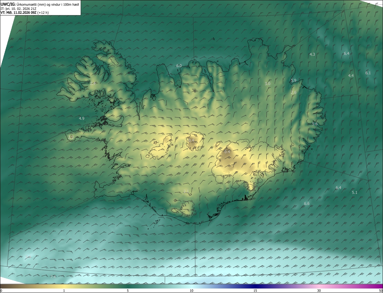Click inside the Drangajökull glacier outline
The image size is (383, 293).
click(114, 61)
